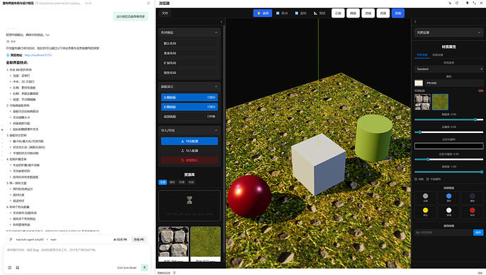Open the material base color swatch

[x=419, y=83]
